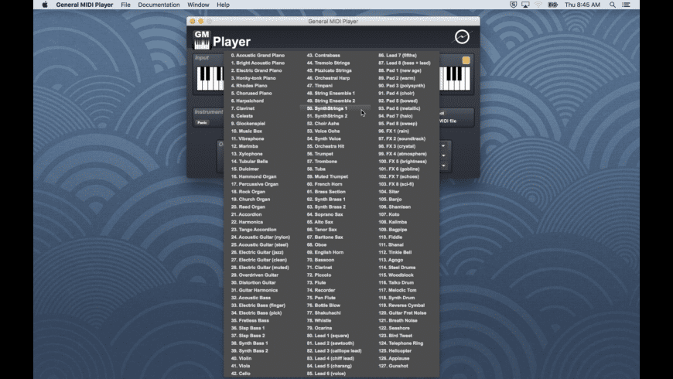Select 43. Contrabass
Screen dimensions: 673x379
323,56
